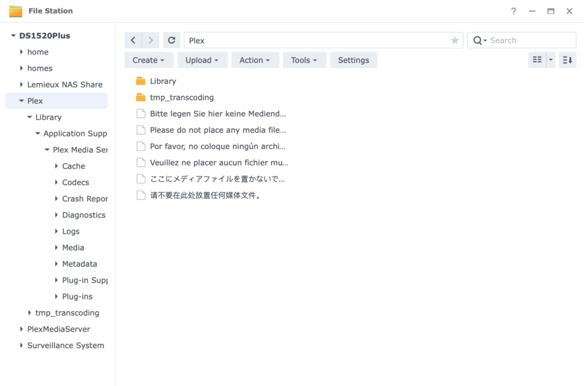
Task: Select homes shared folder in tree
Action: [x=40, y=68]
